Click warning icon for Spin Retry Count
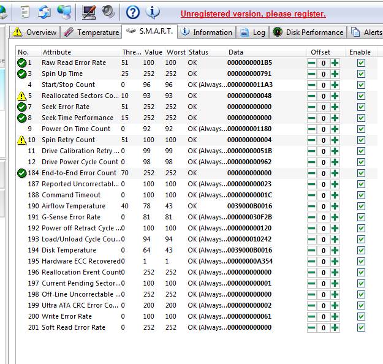Image resolution: width=383 pixels, height=364 pixels. (21, 140)
